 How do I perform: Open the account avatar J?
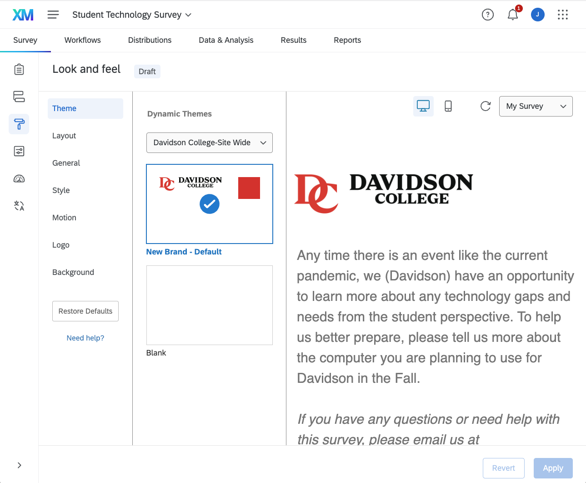(538, 15)
